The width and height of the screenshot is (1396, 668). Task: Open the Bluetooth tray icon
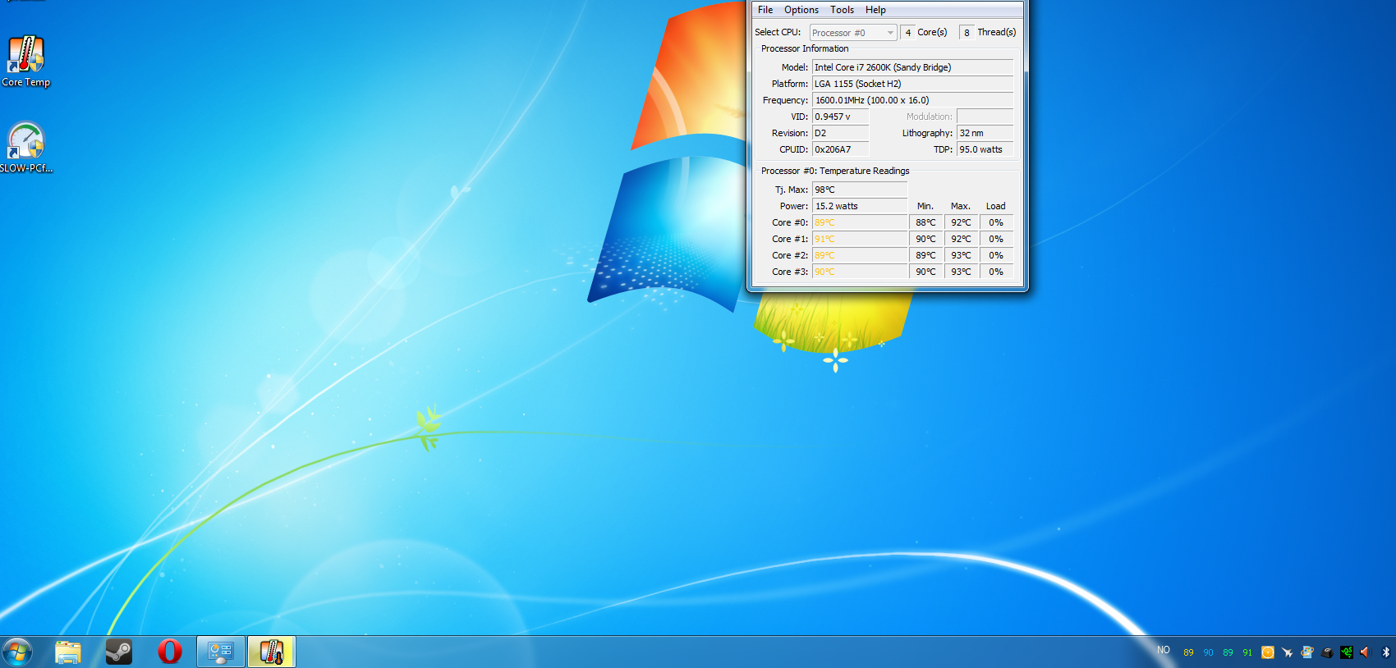(x=1386, y=652)
